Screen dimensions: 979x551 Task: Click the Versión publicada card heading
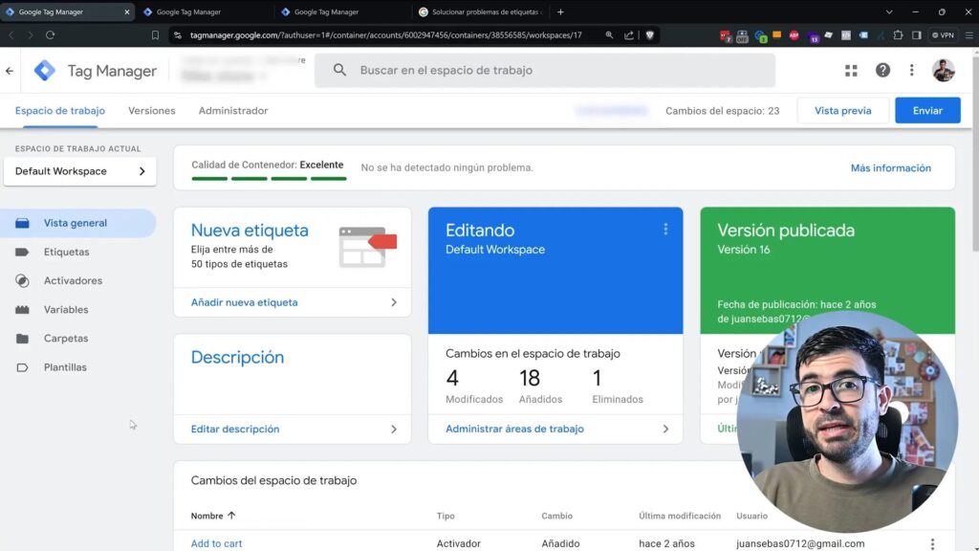[786, 230]
